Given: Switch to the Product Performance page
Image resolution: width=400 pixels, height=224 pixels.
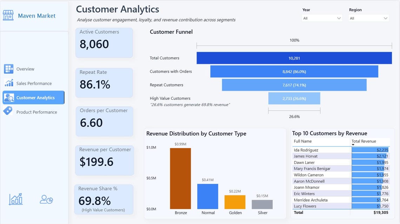Looking at the screenshot, I should (x=37, y=112).
